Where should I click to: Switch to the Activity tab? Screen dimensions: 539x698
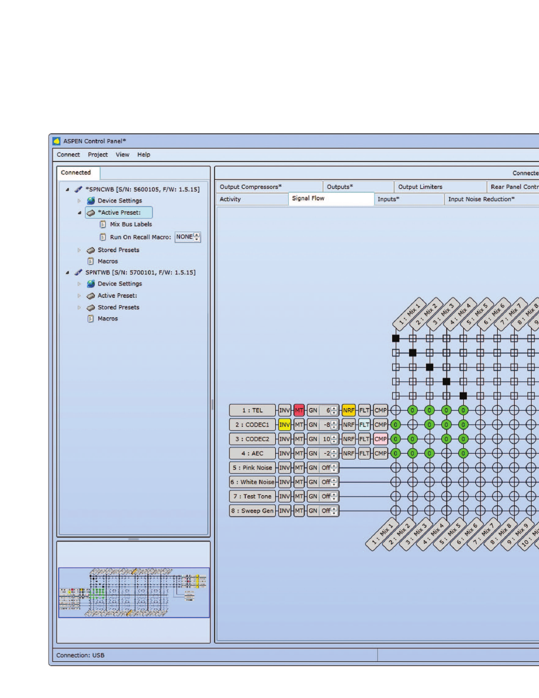tap(252, 199)
